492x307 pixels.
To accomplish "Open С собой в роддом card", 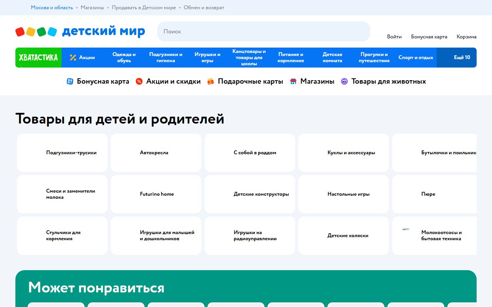I will coord(250,153).
